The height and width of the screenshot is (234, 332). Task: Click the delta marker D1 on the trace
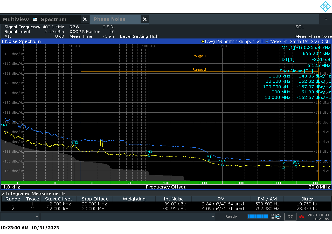283,168
